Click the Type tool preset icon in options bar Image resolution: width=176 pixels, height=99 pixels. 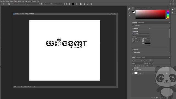(4, 4)
